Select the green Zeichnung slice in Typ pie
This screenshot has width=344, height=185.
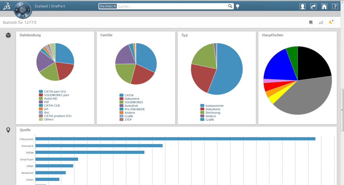(205, 56)
